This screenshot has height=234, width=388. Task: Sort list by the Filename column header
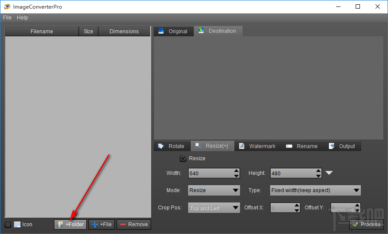click(x=41, y=32)
